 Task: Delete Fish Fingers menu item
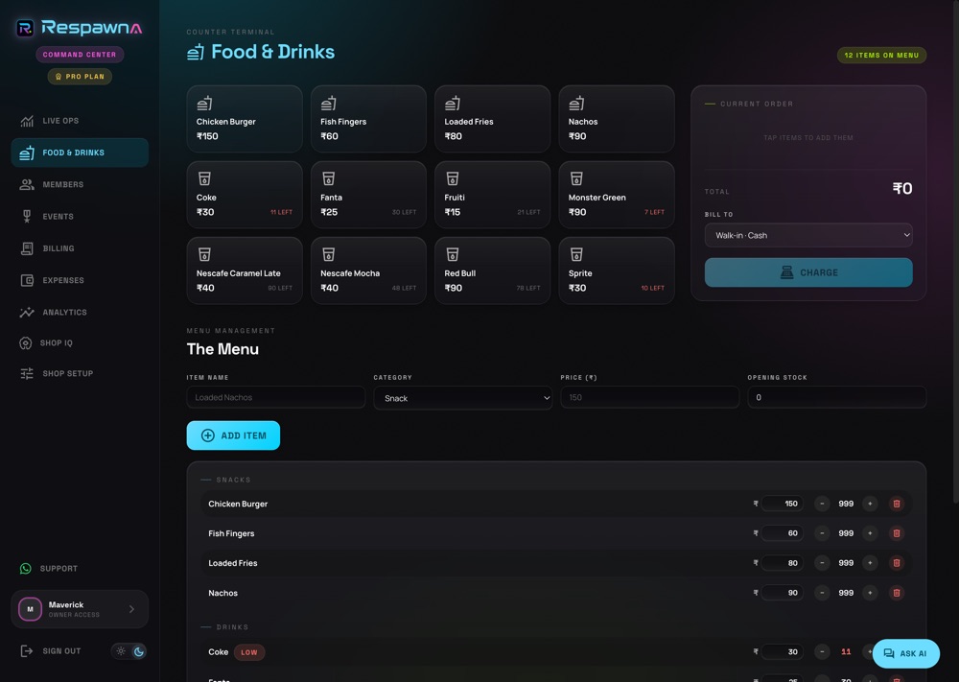pos(897,533)
